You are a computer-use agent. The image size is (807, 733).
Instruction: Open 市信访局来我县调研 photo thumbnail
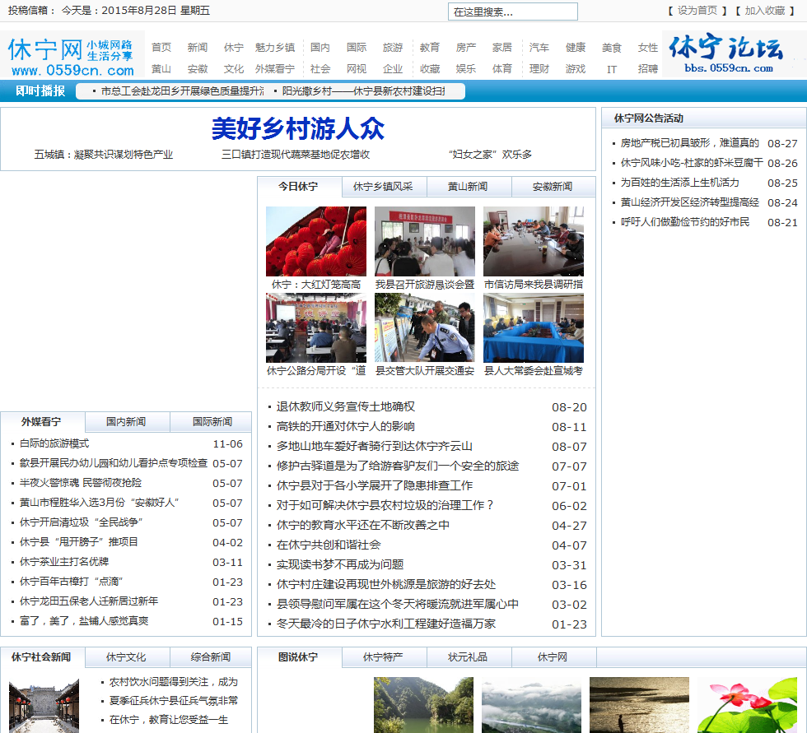tap(534, 242)
